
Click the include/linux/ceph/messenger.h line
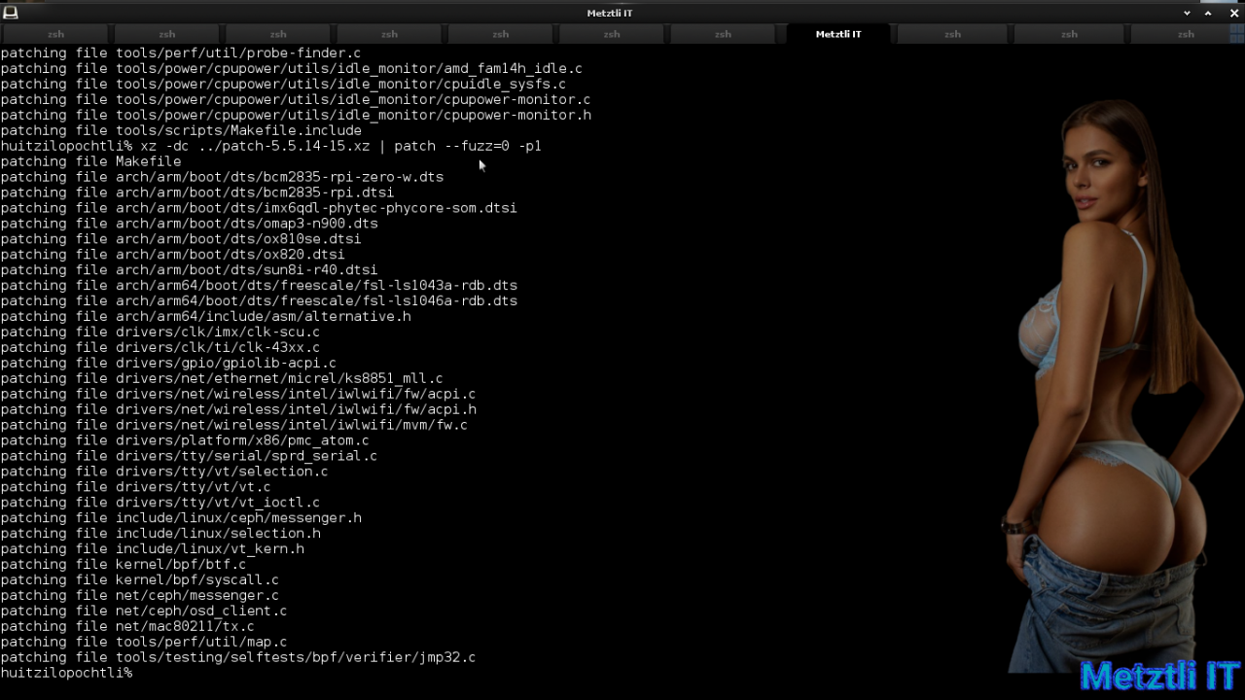click(181, 518)
